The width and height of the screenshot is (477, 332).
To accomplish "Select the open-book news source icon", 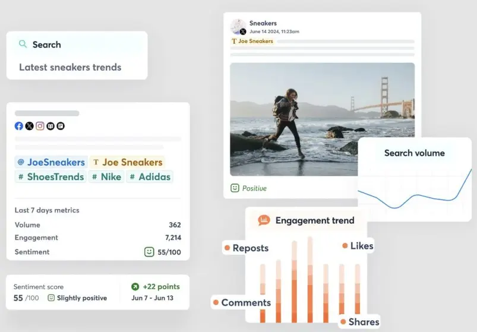I will click(50, 126).
